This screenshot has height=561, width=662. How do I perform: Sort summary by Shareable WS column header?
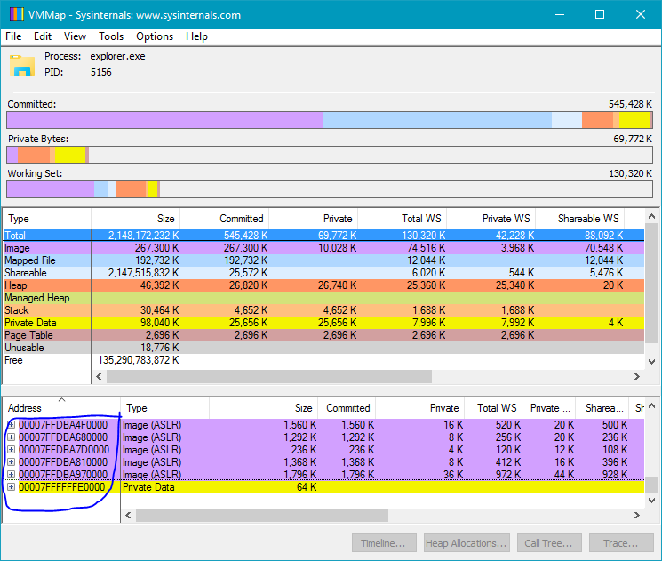[x=579, y=219]
